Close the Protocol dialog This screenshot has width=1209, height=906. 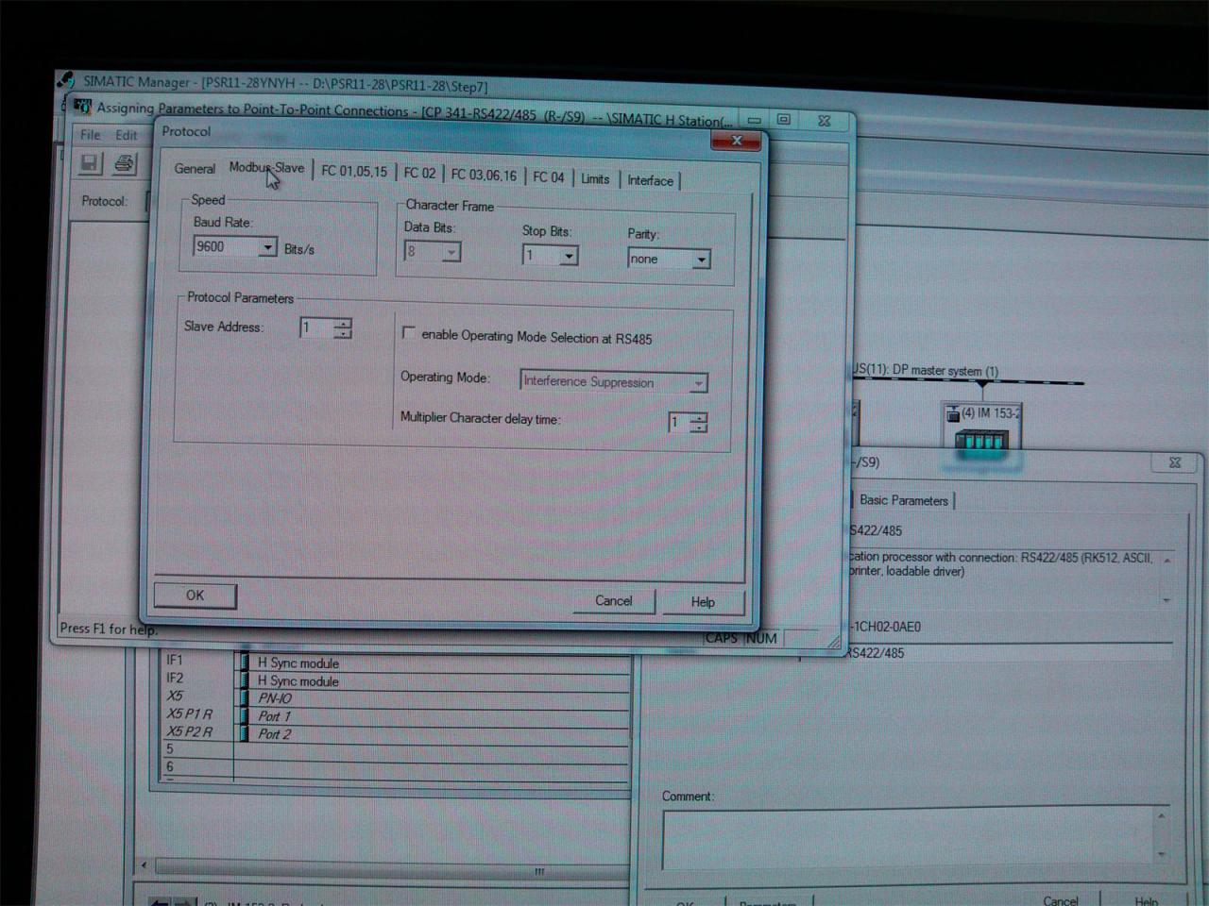pos(737,141)
